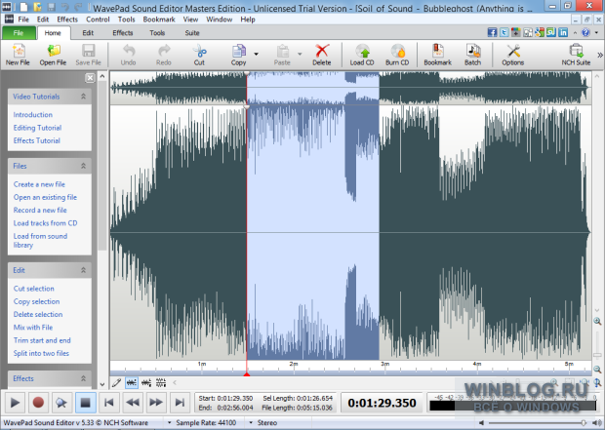Toggle the third waveform view mode icon
The height and width of the screenshot is (430, 605).
[161, 382]
